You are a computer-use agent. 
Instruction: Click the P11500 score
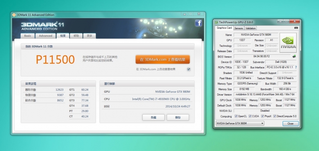(55, 60)
